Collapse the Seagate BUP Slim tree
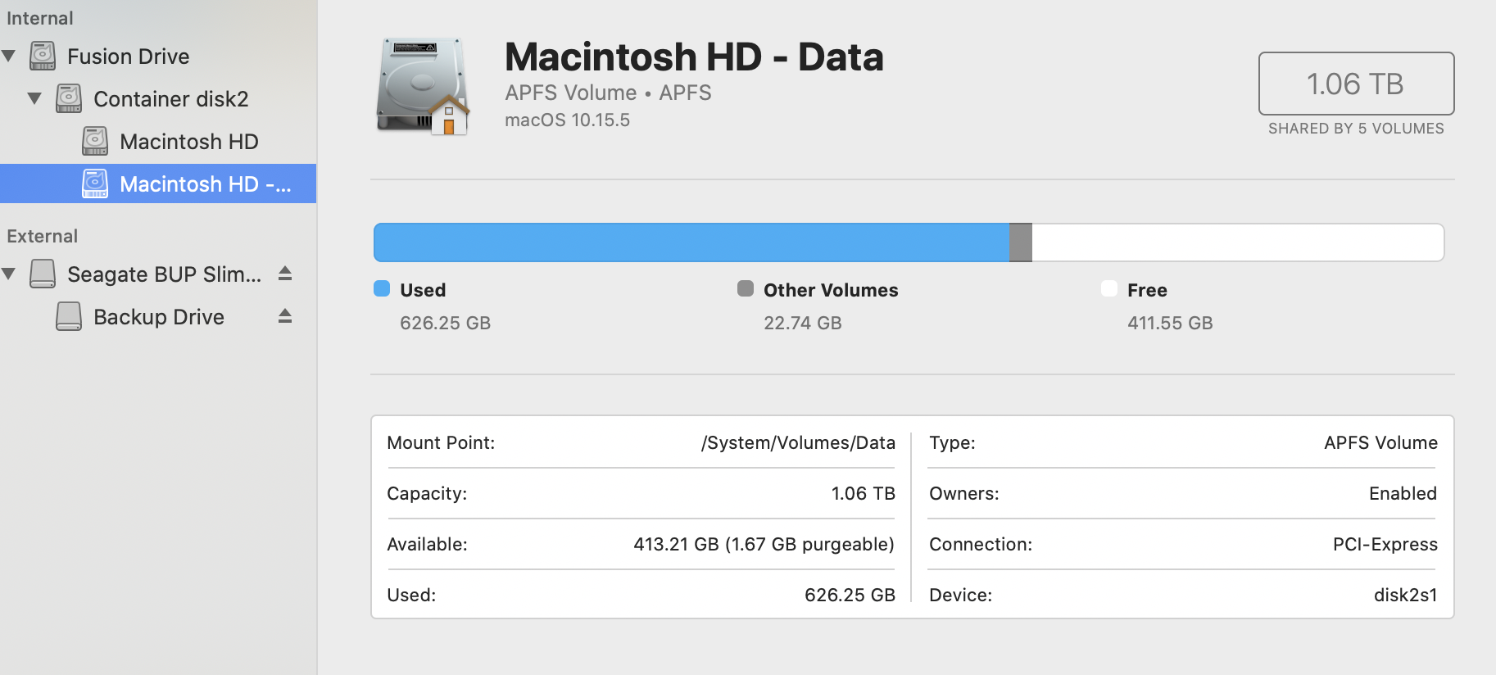1496x675 pixels. [x=9, y=274]
